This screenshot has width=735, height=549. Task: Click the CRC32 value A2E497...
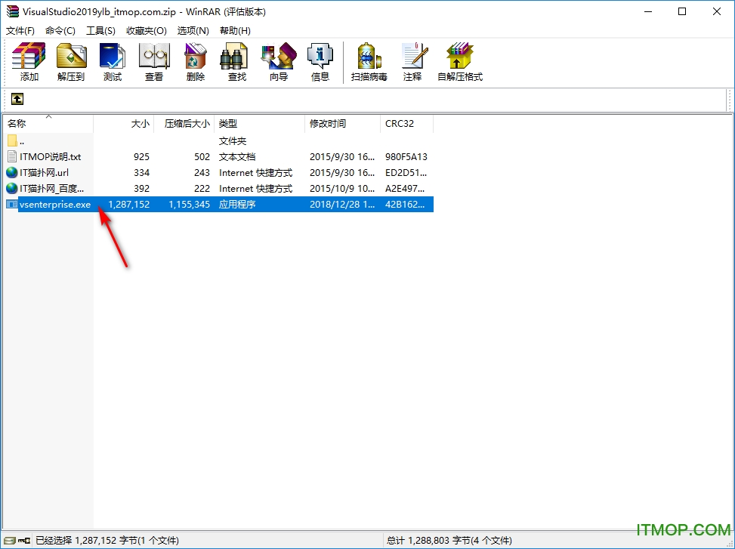click(405, 188)
